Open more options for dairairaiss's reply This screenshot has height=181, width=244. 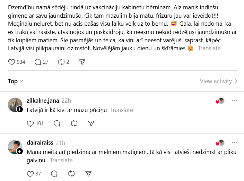coord(234,143)
